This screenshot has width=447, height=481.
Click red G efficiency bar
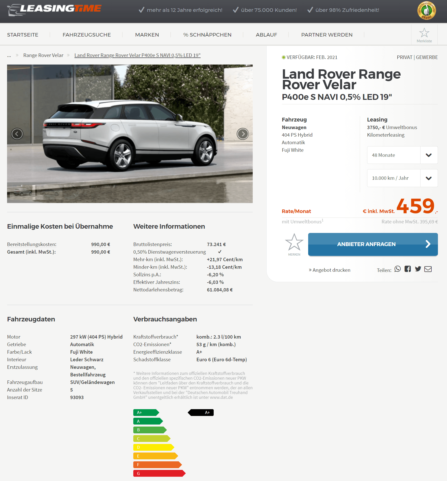159,473
